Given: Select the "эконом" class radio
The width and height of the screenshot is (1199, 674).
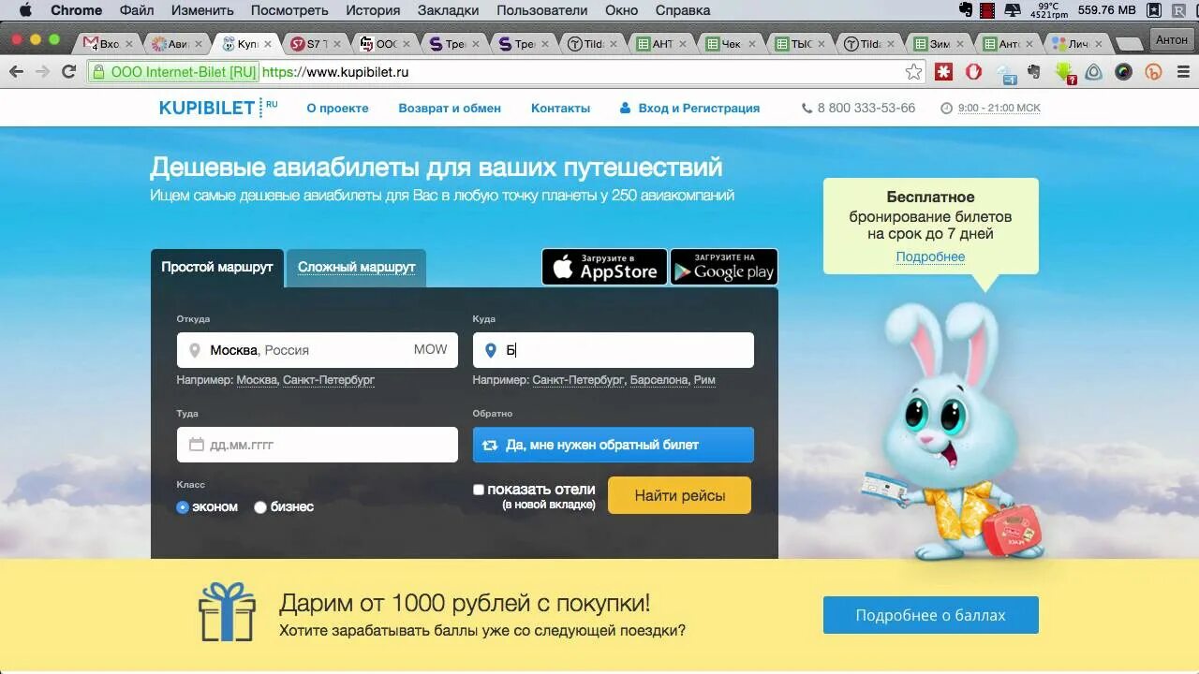Looking at the screenshot, I should 183,507.
